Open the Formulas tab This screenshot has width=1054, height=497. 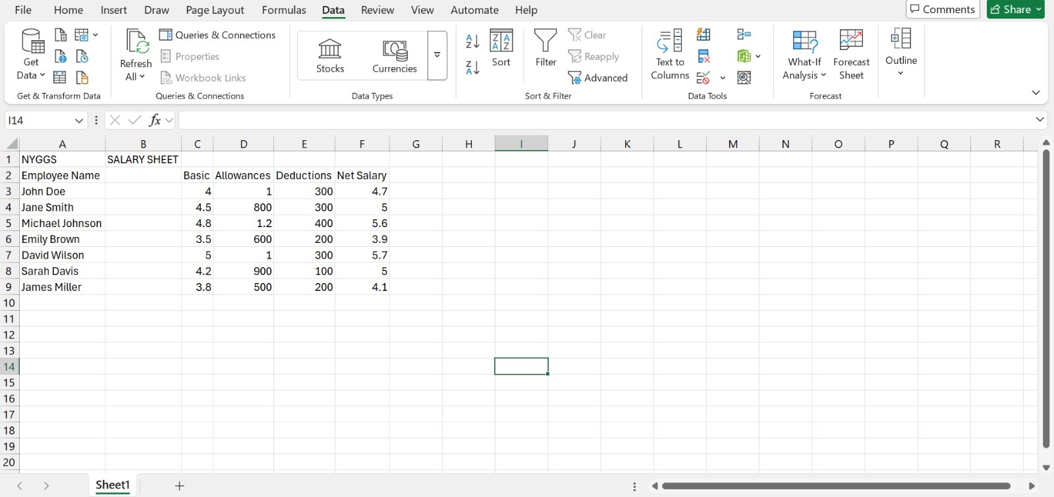pos(284,10)
